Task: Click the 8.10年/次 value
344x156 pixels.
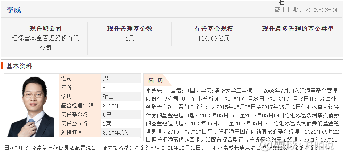Action: pos(116,133)
